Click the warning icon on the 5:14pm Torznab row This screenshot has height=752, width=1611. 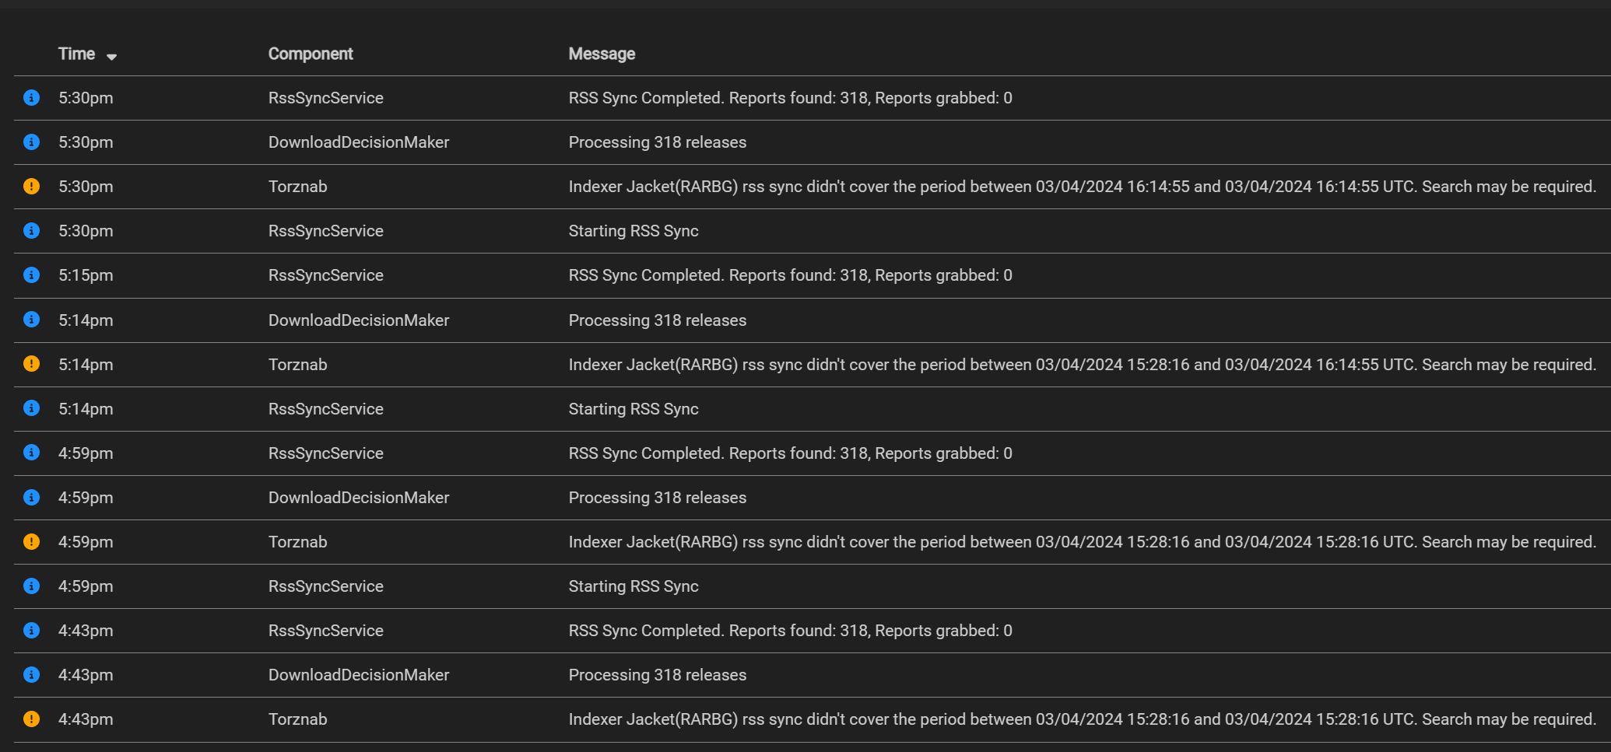click(x=31, y=364)
